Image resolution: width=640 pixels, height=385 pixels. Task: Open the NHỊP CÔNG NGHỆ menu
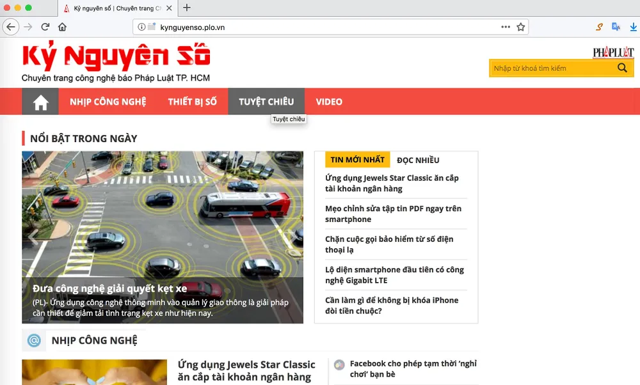(108, 102)
